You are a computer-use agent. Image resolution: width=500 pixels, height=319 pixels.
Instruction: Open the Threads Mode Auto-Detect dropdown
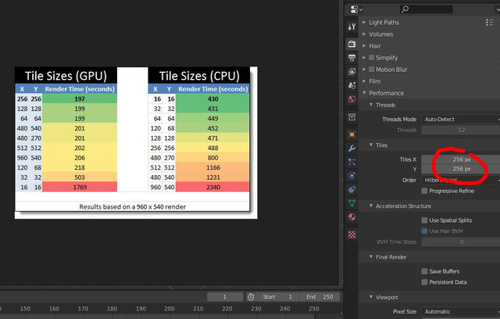point(460,120)
